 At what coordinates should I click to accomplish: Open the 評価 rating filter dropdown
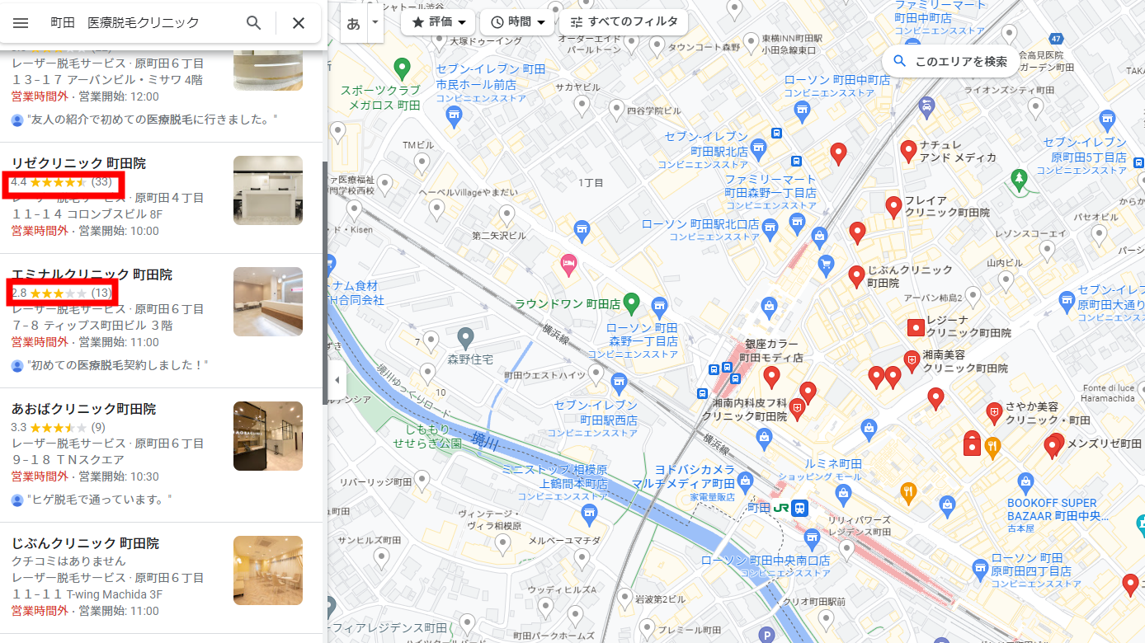coord(438,22)
